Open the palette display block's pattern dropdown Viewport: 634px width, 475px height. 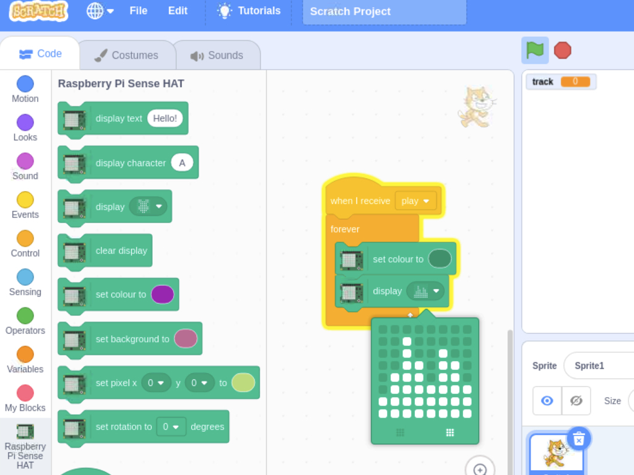[149, 207]
